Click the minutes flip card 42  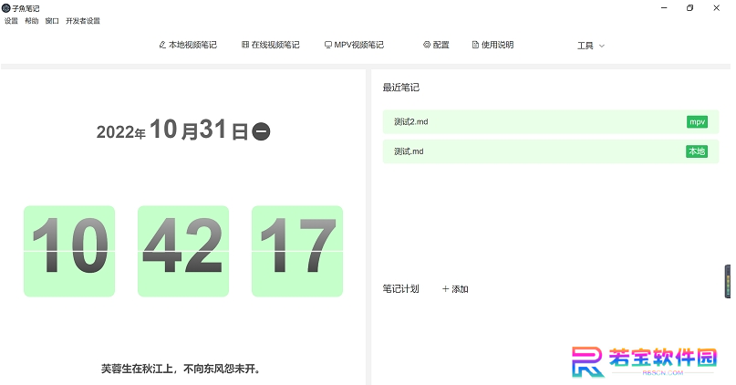[x=183, y=251]
